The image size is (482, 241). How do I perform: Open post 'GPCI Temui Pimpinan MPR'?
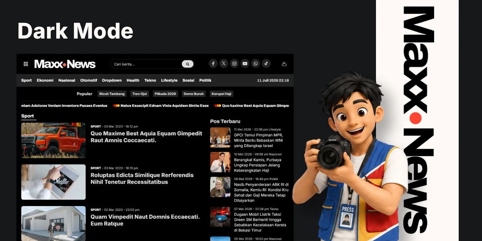click(259, 141)
